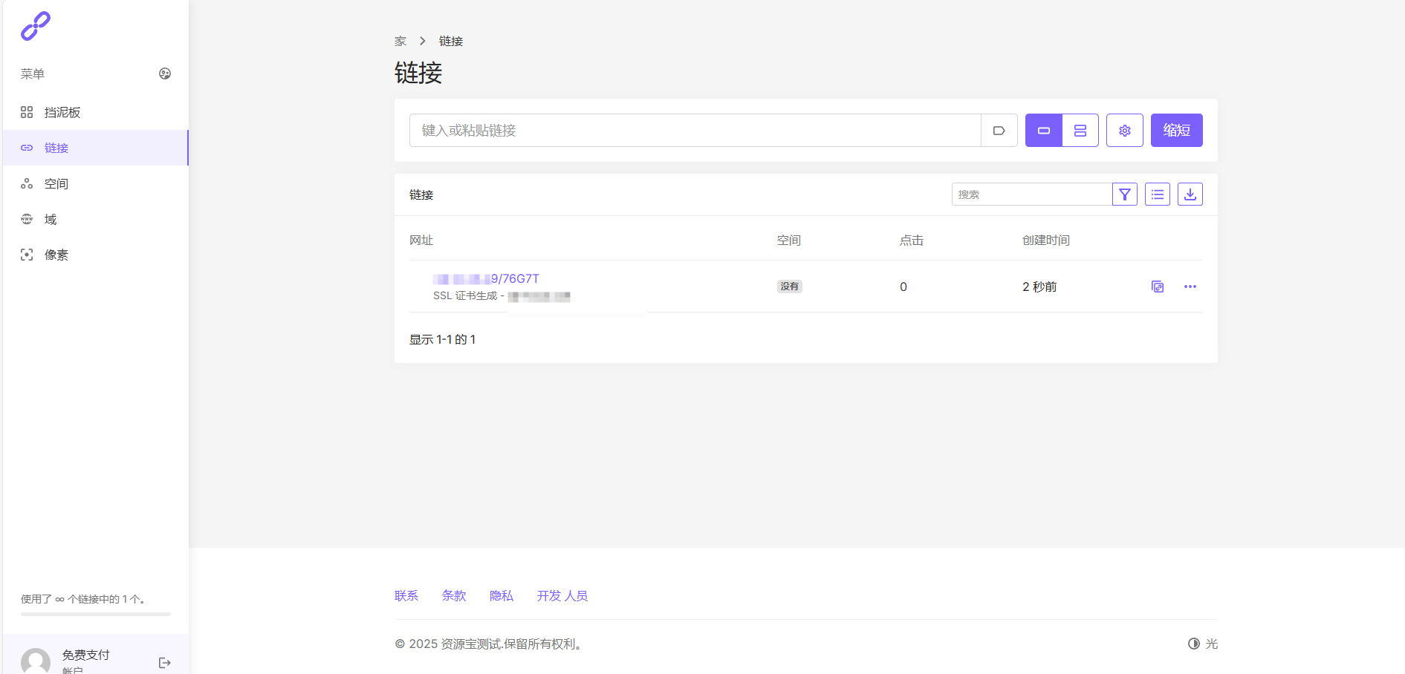Click the 网址 column header
Image resolution: width=1405 pixels, height=674 pixels.
pos(421,241)
